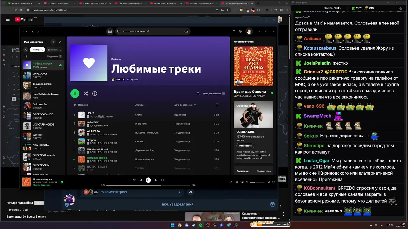
Task: Search within library using magnifier icon
Action: [x=26, y=56]
